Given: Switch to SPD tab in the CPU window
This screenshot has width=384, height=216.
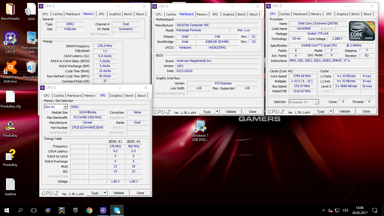Looking at the screenshot, I should point(329,14).
